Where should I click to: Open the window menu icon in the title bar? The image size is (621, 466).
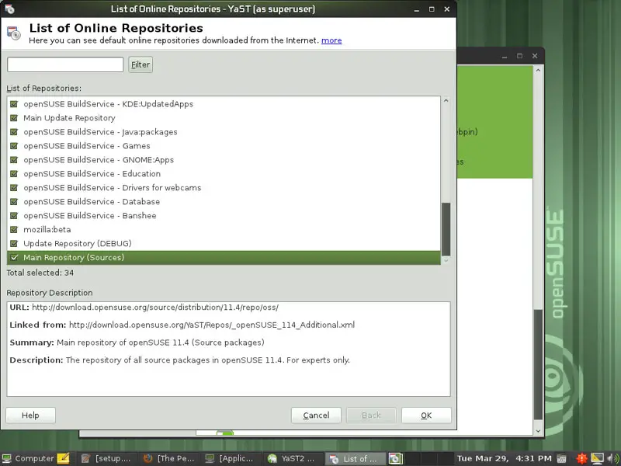pos(9,9)
